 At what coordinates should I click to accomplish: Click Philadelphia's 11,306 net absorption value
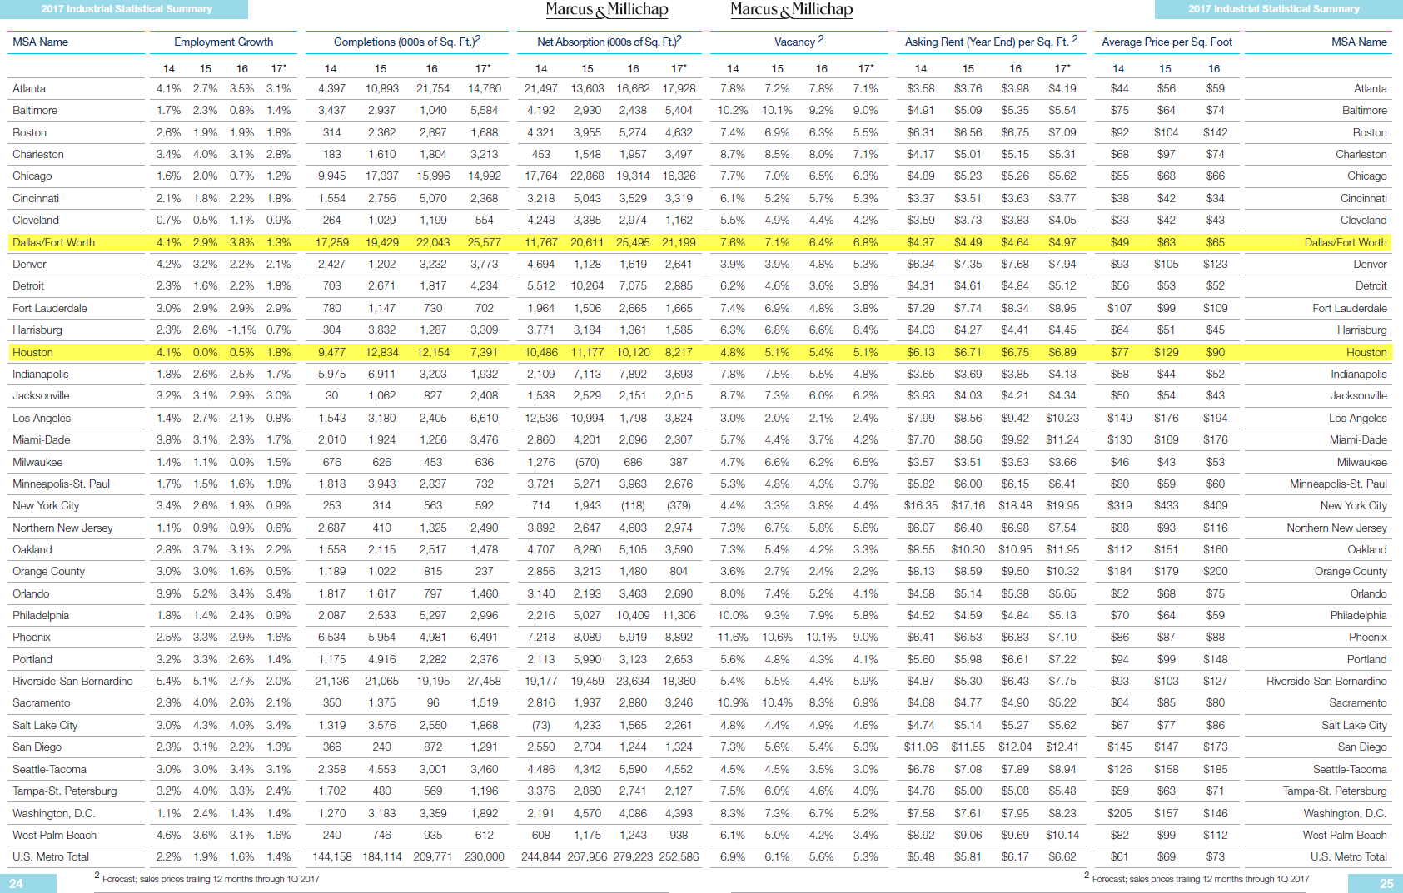click(679, 615)
